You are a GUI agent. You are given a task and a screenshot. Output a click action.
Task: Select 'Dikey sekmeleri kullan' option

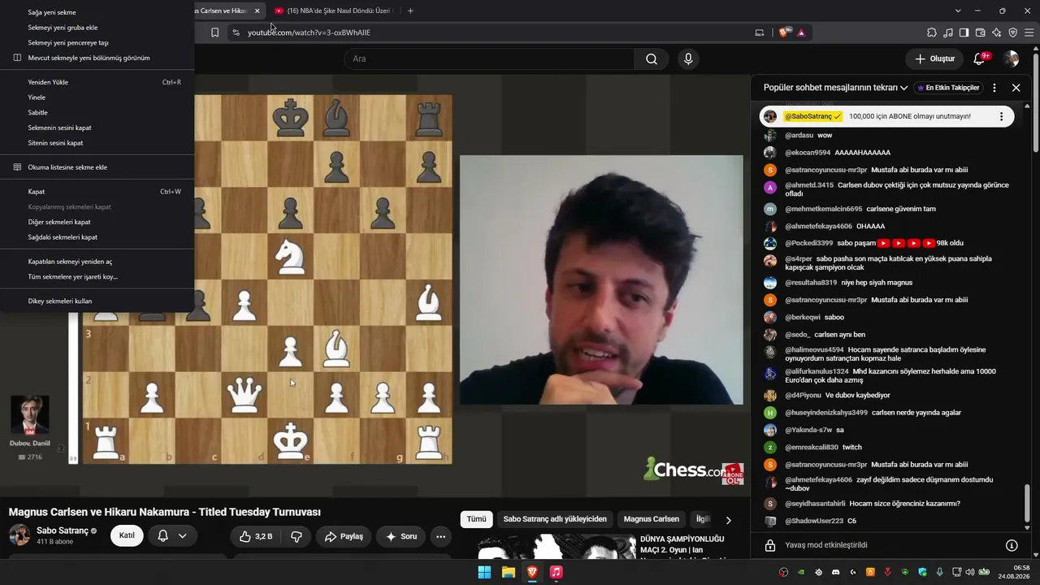97,301
